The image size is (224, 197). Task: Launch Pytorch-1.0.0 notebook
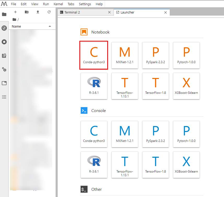(x=186, y=55)
